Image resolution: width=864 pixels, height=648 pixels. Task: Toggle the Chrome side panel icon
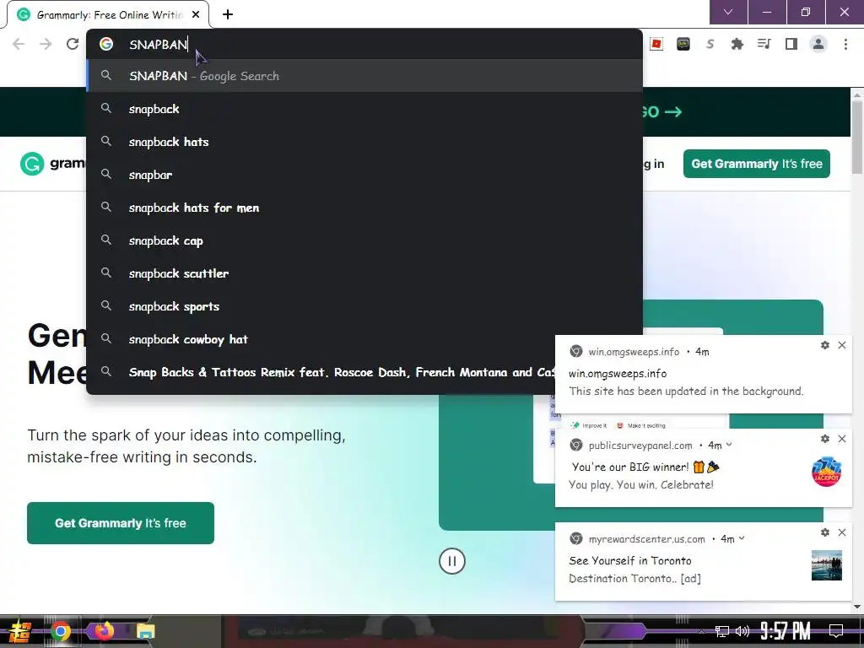[791, 44]
